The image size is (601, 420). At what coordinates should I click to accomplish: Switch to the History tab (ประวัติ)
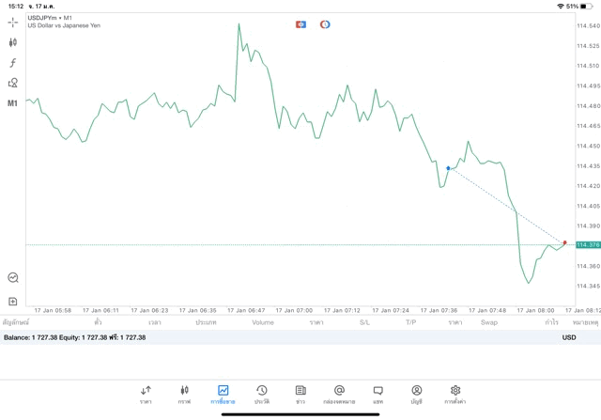[261, 394]
